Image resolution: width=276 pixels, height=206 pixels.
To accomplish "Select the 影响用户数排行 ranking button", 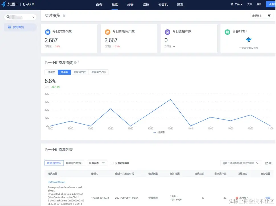I will coord(74,163).
